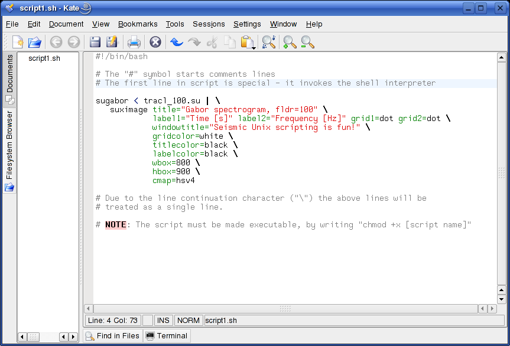Screen dimensions: 510x346
Task: Close the document with X toolbar icon
Action: [155, 42]
